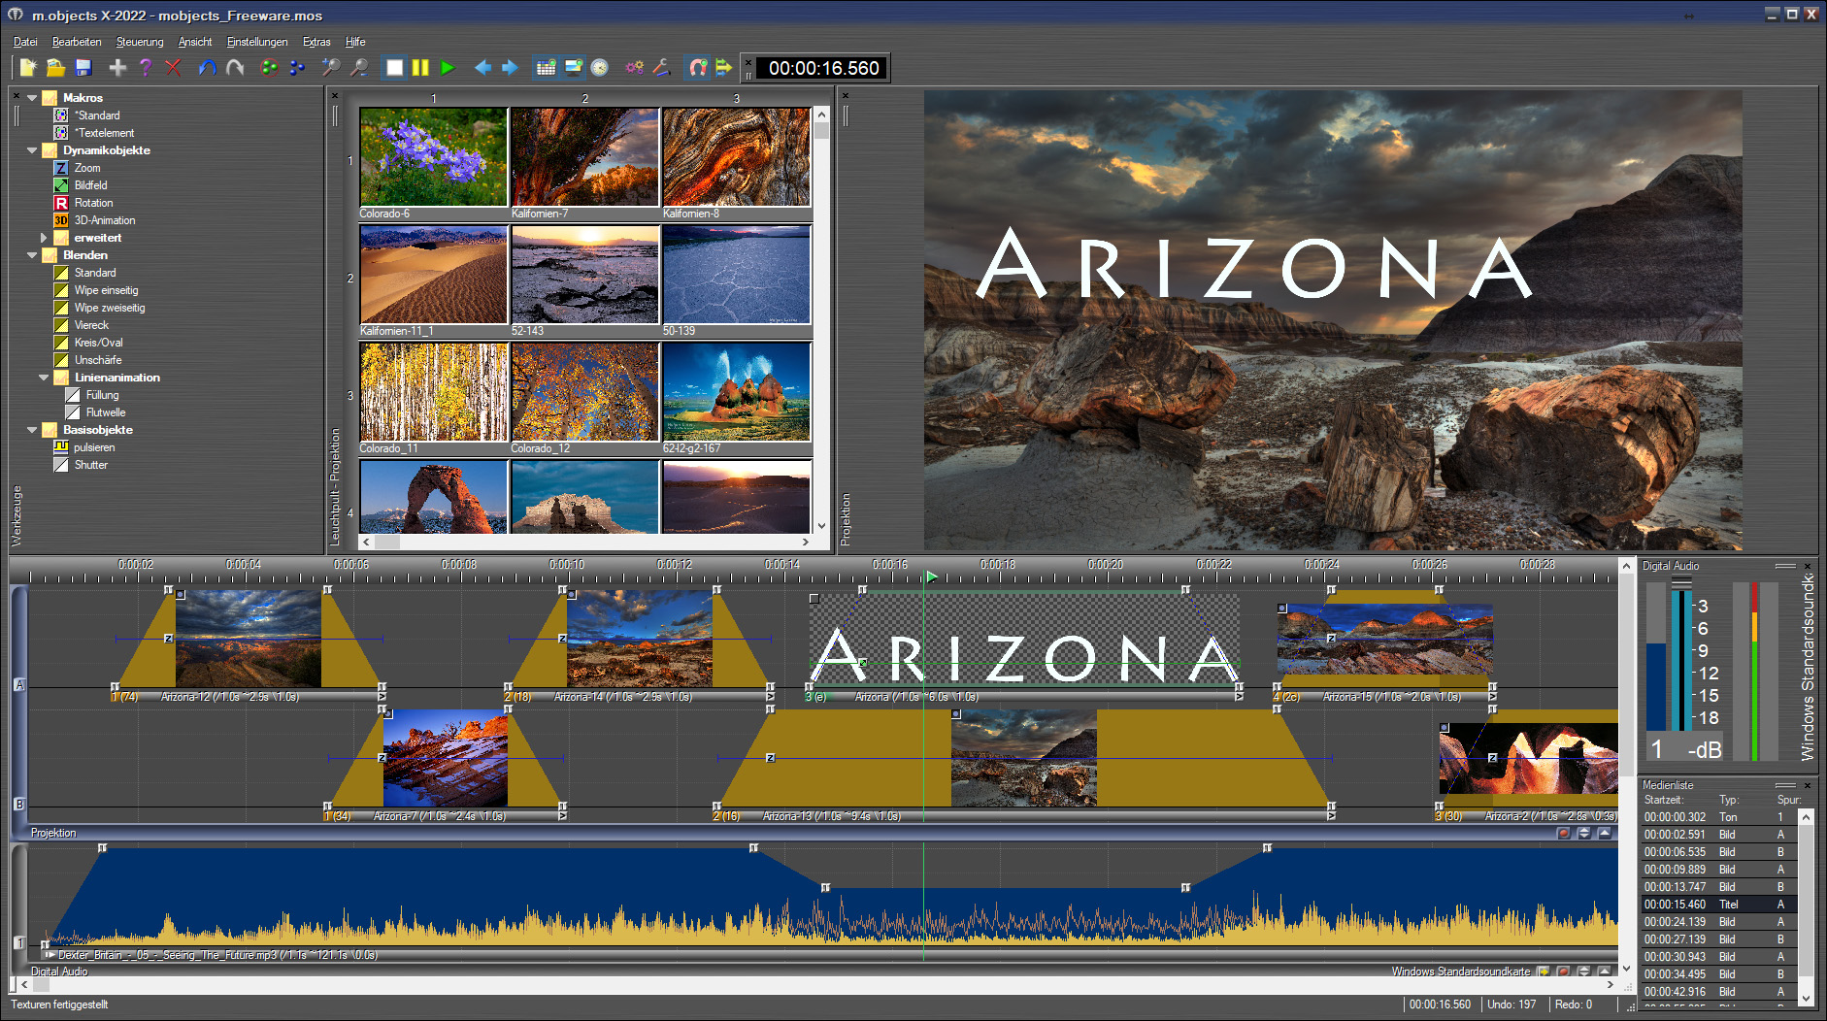This screenshot has height=1021, width=1827.
Task: Click the blue undo arrow icon
Action: (x=207, y=68)
